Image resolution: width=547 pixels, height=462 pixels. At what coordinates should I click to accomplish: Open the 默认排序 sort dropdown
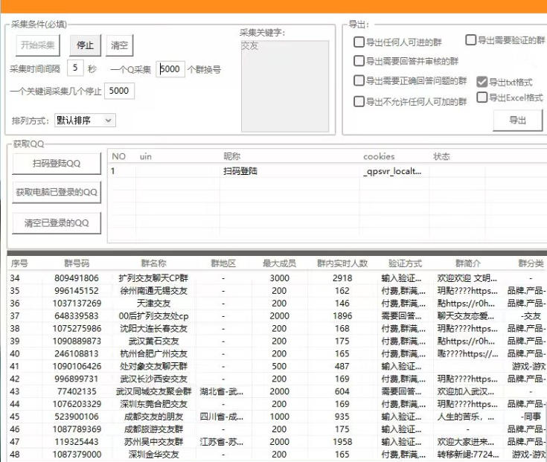click(x=85, y=121)
